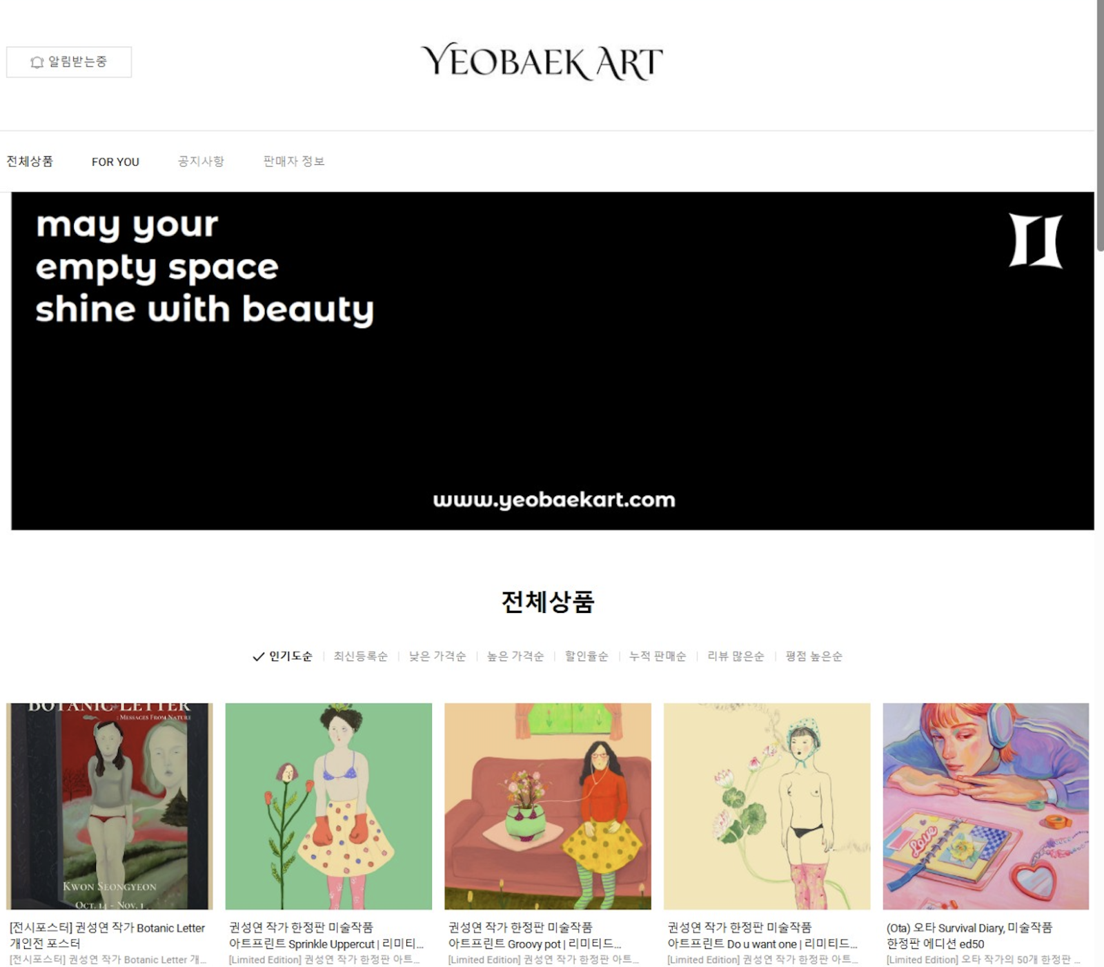The width and height of the screenshot is (1104, 967).
Task: Click the white pillar logo on banner
Action: point(1036,240)
